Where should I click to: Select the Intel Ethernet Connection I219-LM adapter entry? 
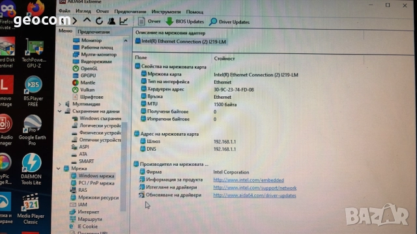coord(181,42)
